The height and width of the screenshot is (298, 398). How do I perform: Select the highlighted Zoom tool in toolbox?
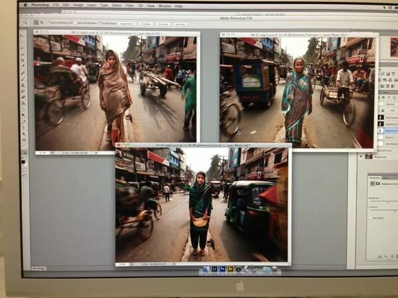coord(25,152)
